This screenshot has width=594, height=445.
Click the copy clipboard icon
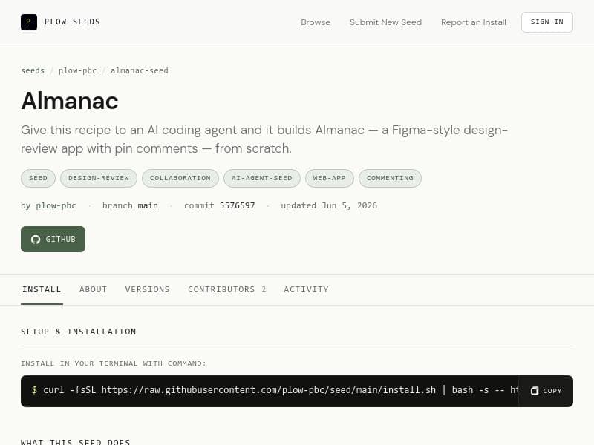535,391
